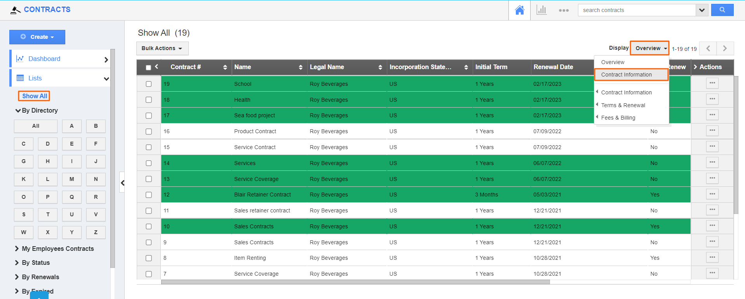Screen dimensions: 745x299
Task: Open the home page icon
Action: coord(519,10)
